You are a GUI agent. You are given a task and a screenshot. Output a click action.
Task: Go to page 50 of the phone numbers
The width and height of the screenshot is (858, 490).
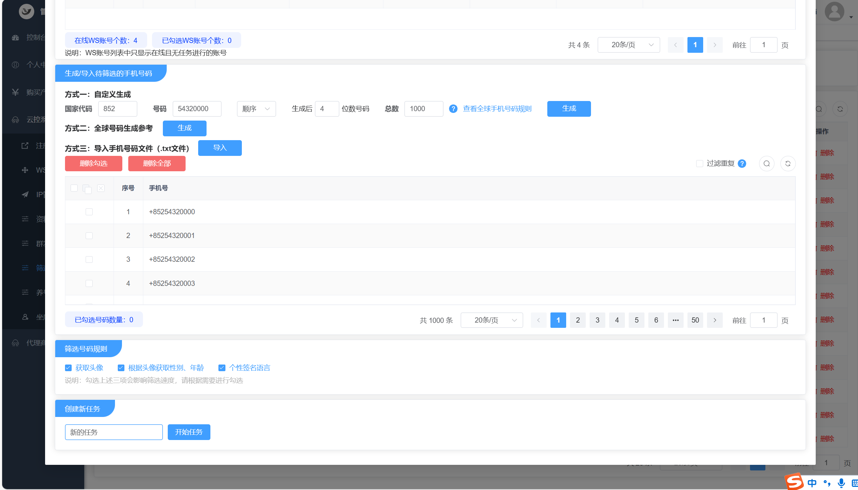(695, 320)
